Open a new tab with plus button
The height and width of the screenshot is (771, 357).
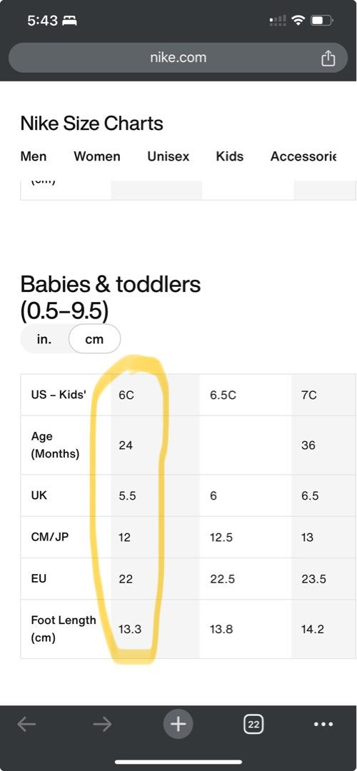pyautogui.click(x=178, y=724)
